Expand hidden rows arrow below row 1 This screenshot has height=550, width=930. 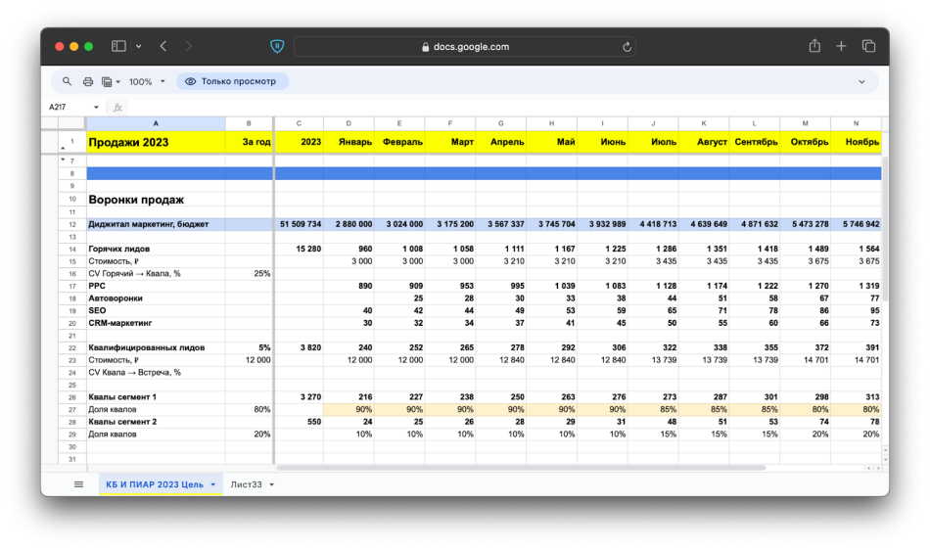coord(63,148)
